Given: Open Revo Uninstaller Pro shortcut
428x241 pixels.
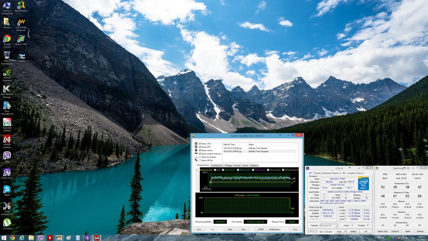Looking at the screenshot, I should pyautogui.click(x=7, y=108).
